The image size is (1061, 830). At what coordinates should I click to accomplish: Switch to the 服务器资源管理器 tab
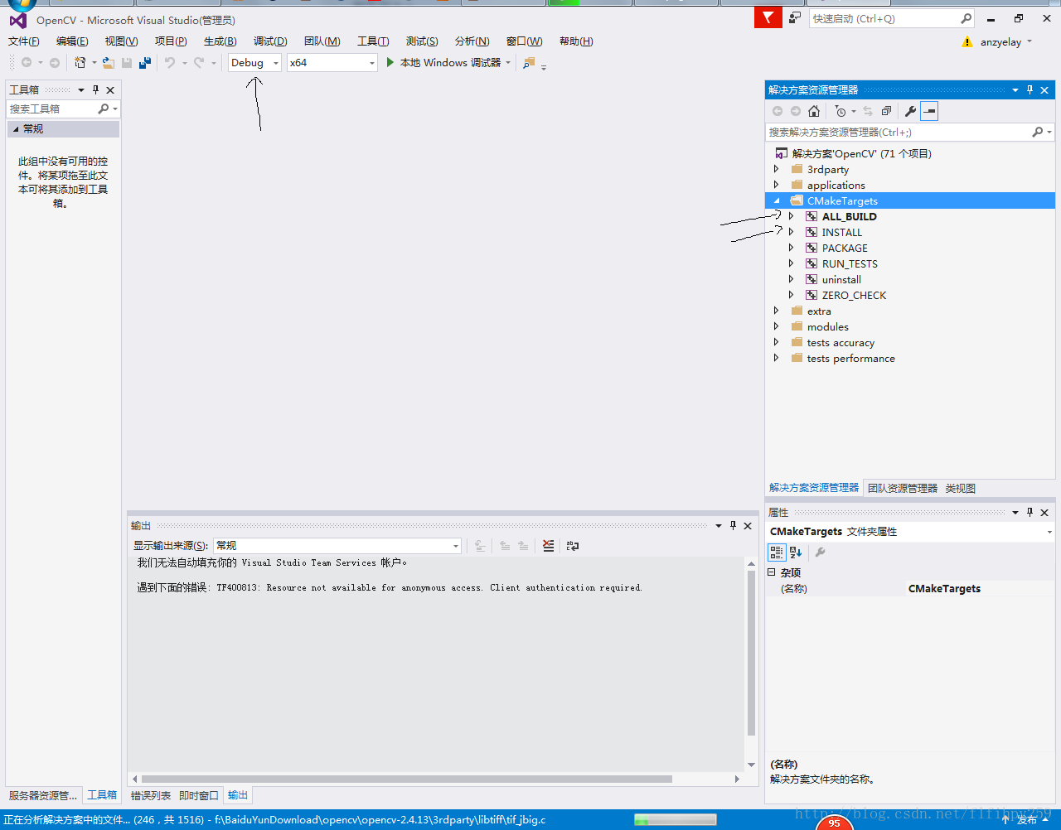(x=43, y=795)
